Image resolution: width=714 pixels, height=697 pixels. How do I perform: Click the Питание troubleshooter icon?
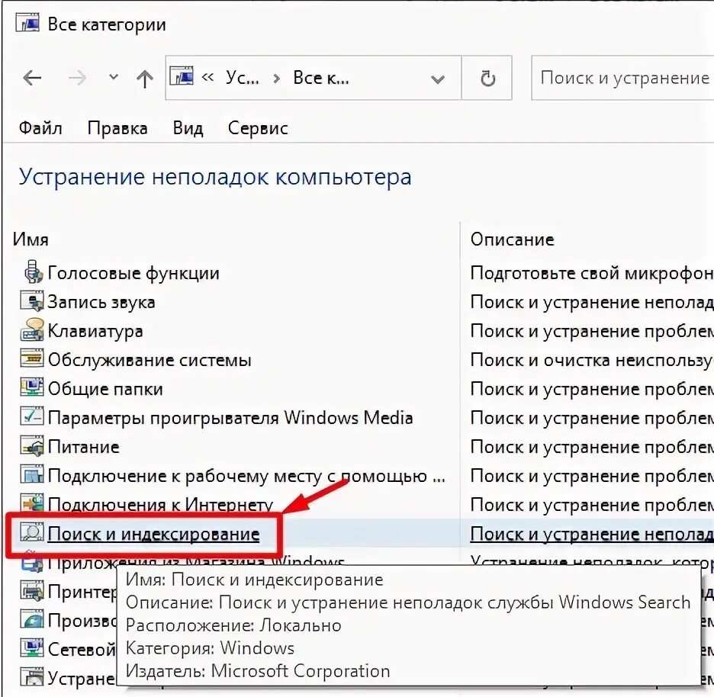pos(32,447)
